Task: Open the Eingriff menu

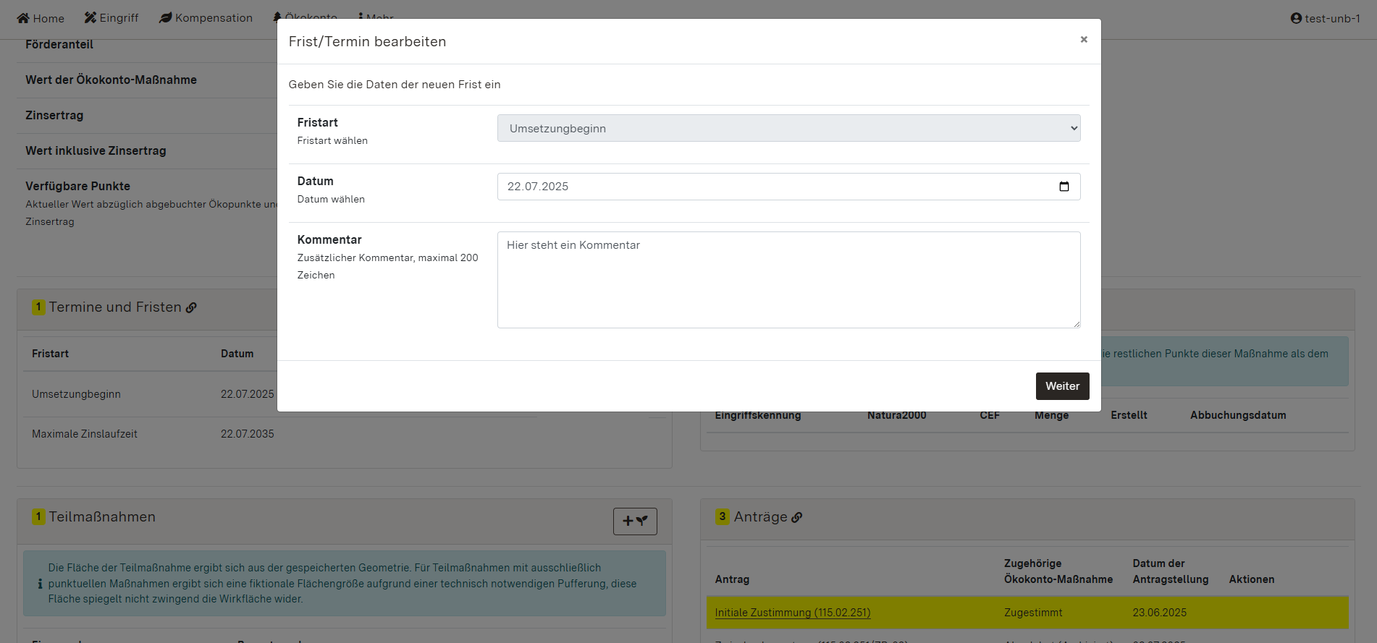Action: [x=111, y=18]
